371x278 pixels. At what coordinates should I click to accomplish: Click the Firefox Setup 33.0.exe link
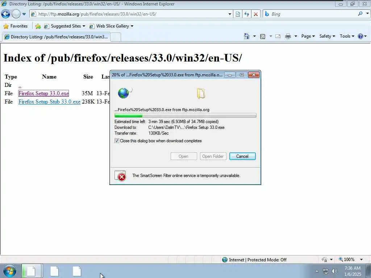[x=44, y=93]
